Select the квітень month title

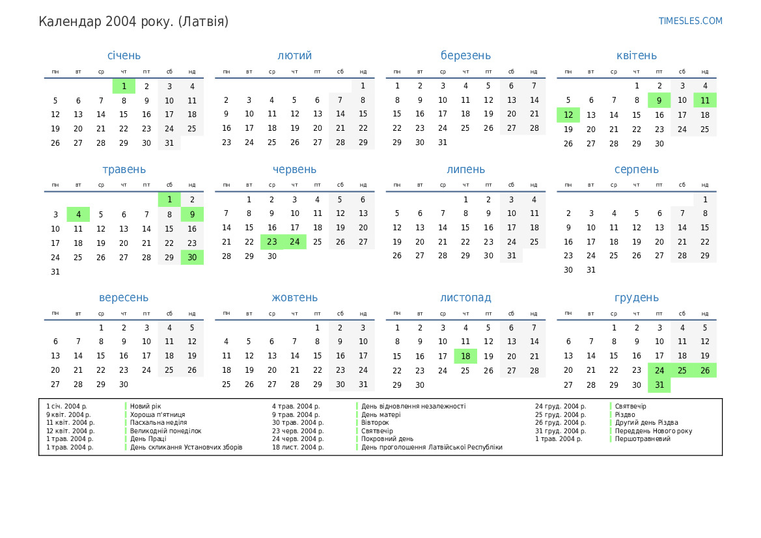coord(636,56)
